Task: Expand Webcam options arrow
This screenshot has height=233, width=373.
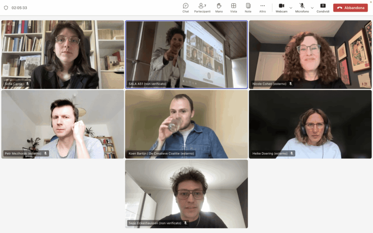Action: pos(291,8)
